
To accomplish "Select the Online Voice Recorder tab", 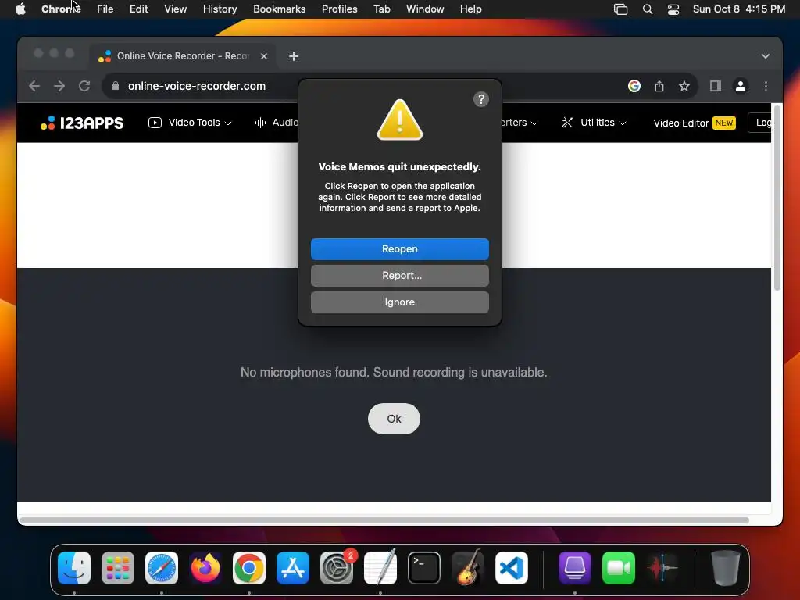I will click(x=183, y=56).
